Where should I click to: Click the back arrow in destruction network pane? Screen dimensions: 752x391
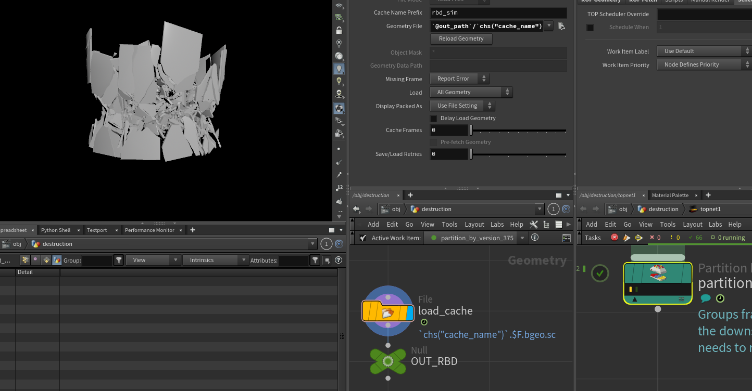[x=357, y=209]
